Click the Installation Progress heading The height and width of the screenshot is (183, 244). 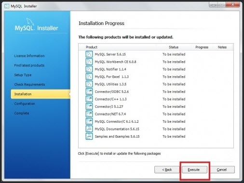[x=101, y=23]
